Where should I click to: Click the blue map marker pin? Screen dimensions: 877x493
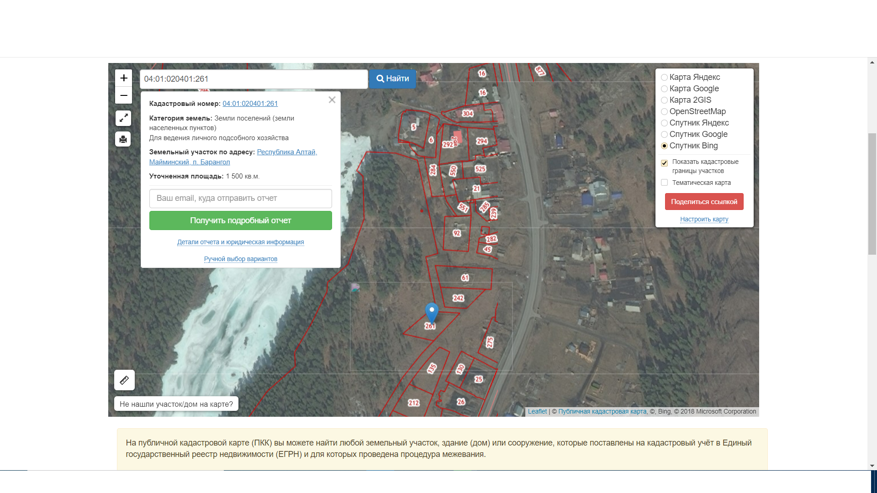[432, 313]
